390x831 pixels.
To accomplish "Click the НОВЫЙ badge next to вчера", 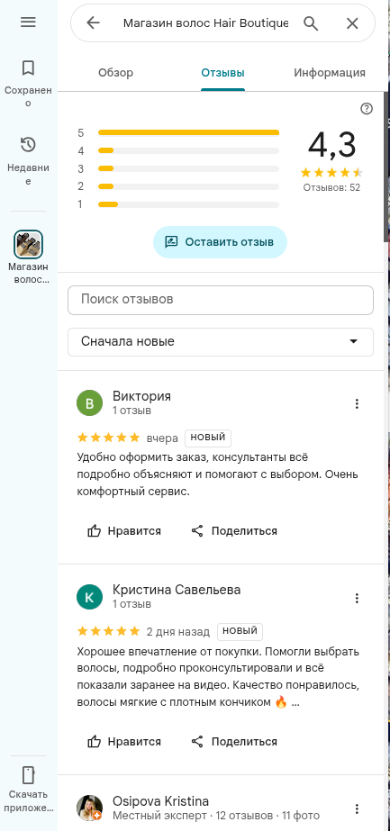I will point(208,438).
